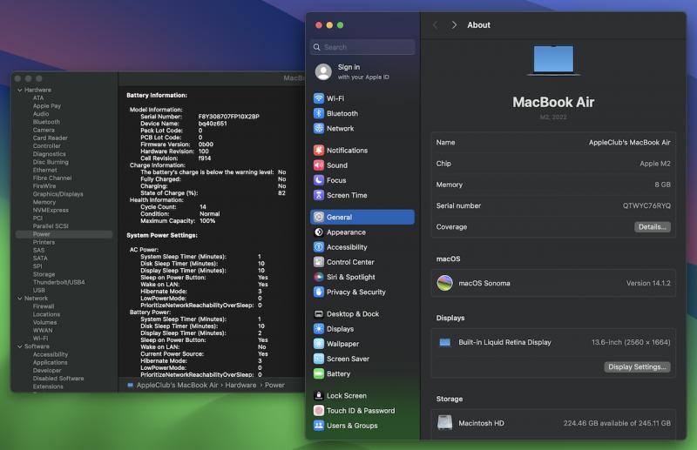Open the Screen Saver icon

(319, 359)
